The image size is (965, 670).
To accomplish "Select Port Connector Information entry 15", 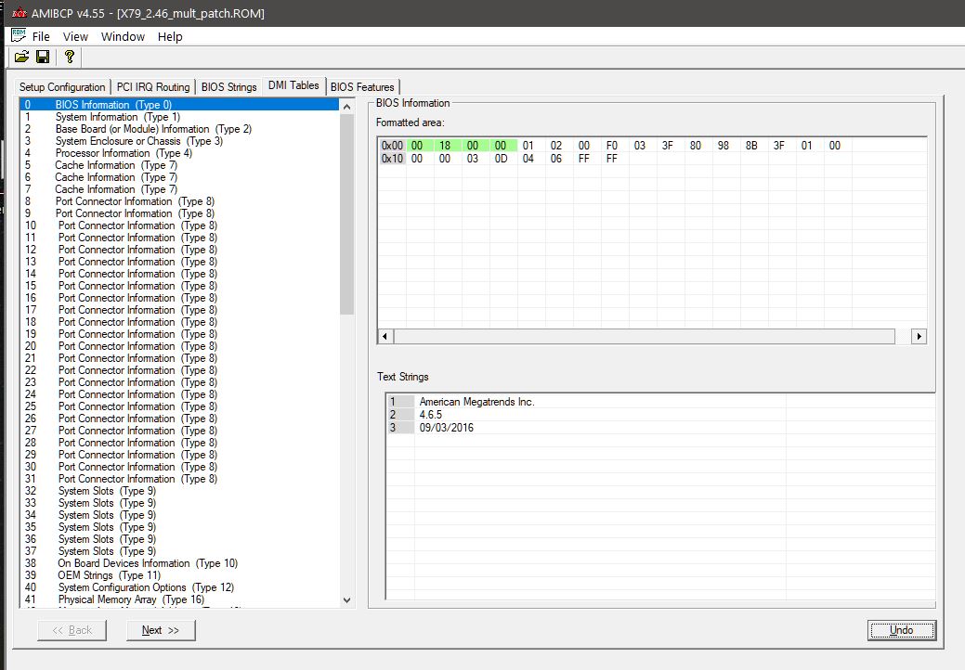I will click(137, 286).
